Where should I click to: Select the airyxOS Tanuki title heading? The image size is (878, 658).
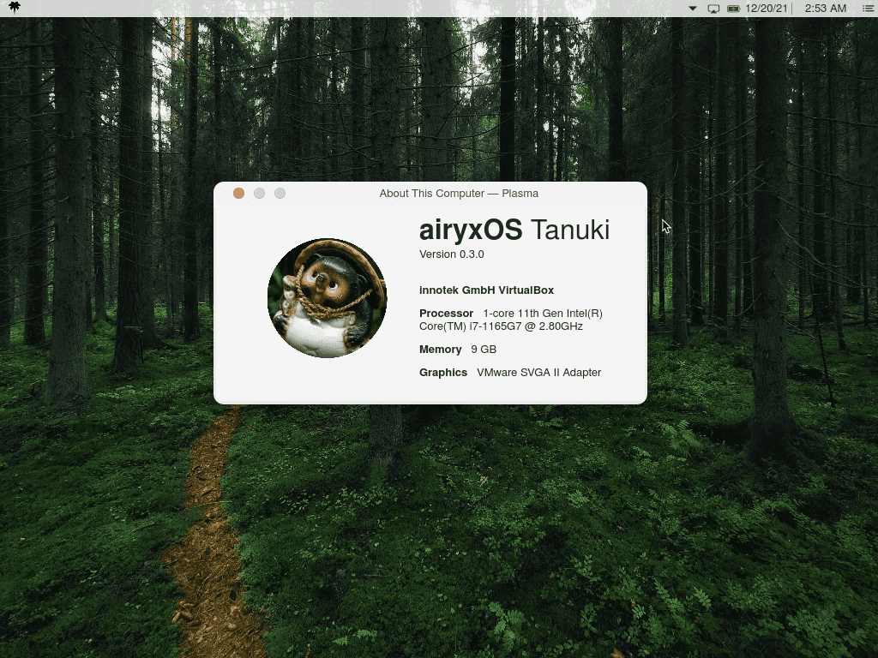coord(514,230)
